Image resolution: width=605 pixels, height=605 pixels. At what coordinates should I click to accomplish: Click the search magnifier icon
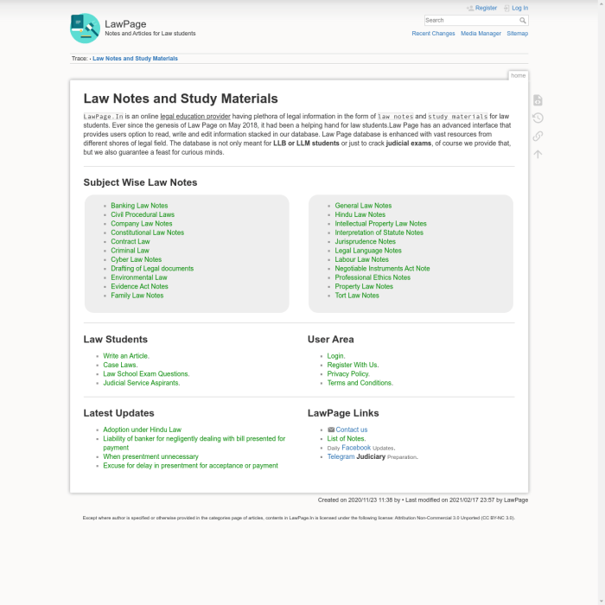523,20
